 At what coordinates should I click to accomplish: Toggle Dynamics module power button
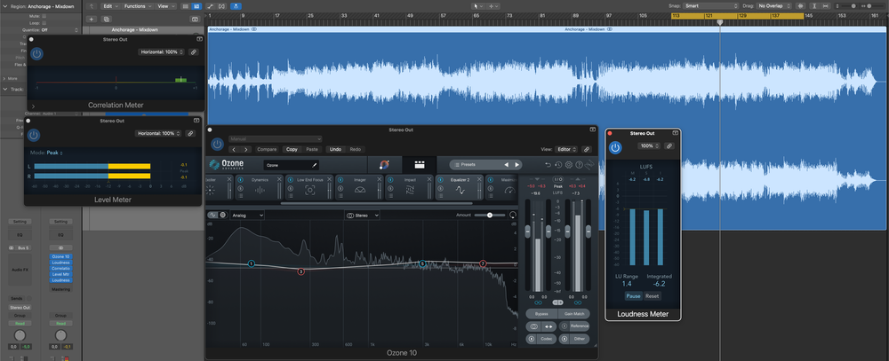tap(240, 180)
